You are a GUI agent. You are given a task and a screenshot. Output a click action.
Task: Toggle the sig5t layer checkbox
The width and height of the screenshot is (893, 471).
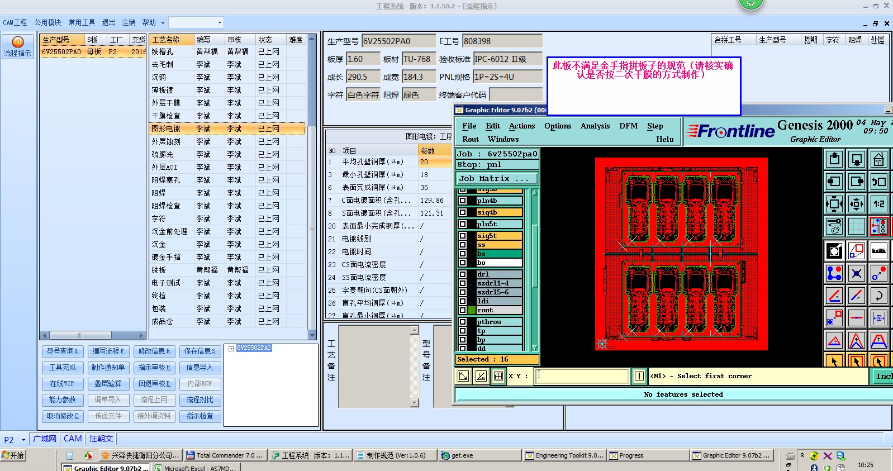pos(463,236)
